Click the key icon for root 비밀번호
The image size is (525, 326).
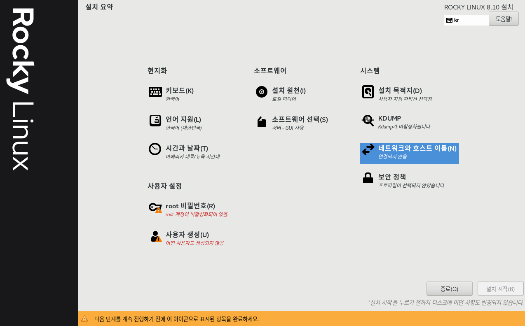pyautogui.click(x=155, y=208)
